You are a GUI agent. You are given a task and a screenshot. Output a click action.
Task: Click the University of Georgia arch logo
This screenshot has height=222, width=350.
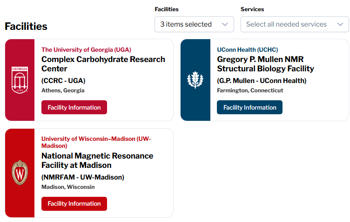point(20,80)
